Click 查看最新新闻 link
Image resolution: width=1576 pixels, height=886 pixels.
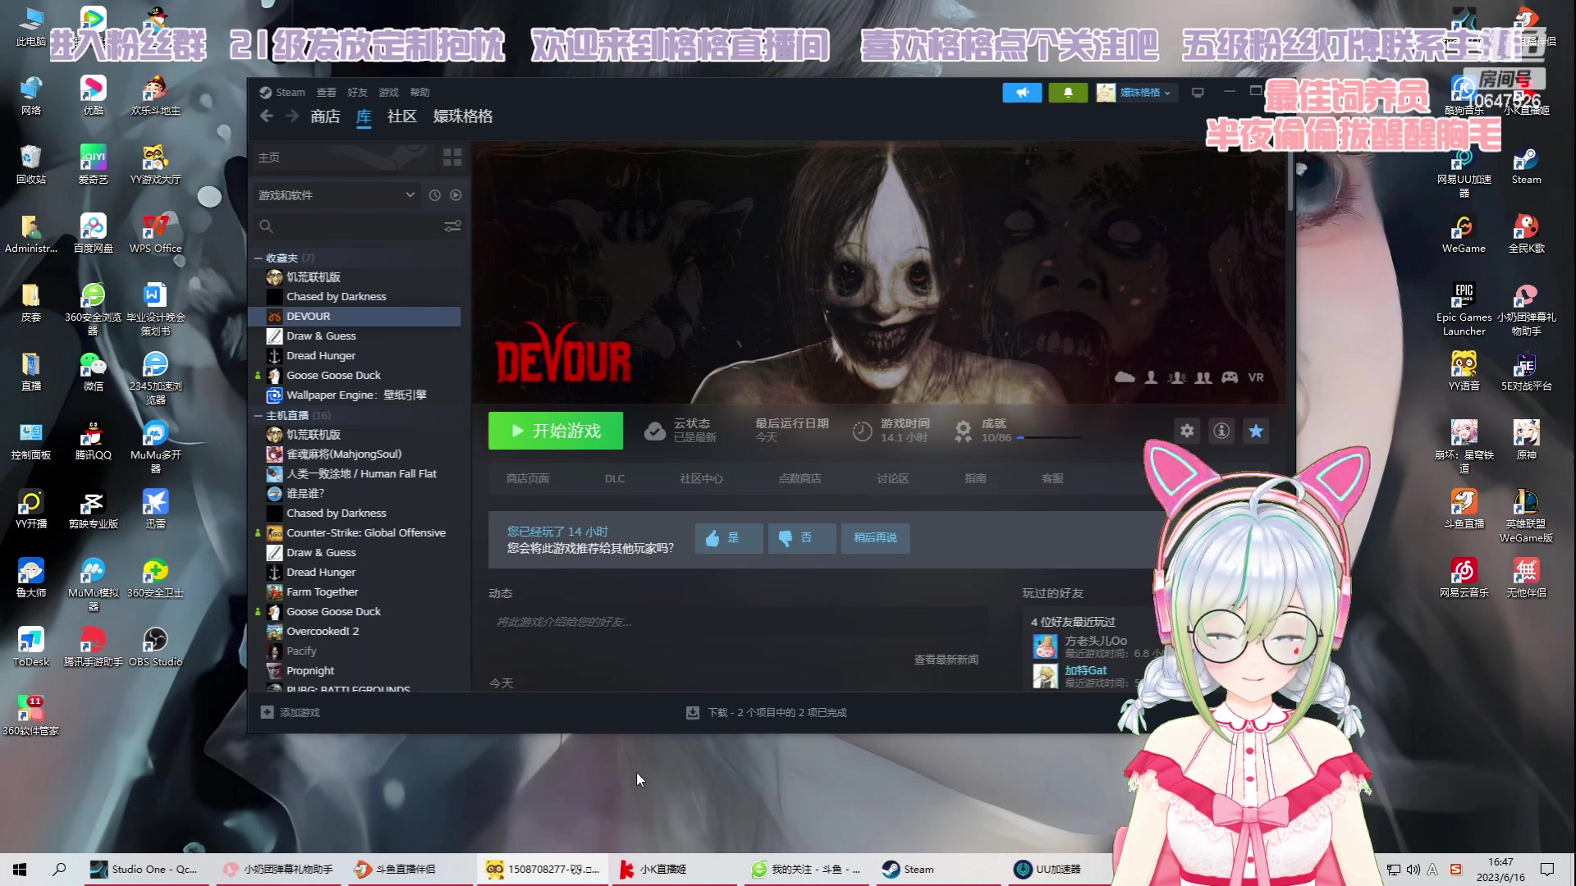pos(946,660)
